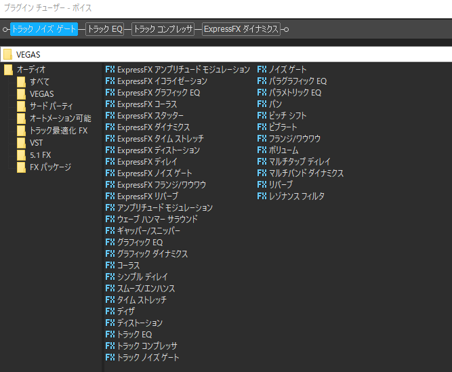452x372 pixels.
Task: Click FX icon of マルチバンド ダイナミクス
Action: click(262, 173)
